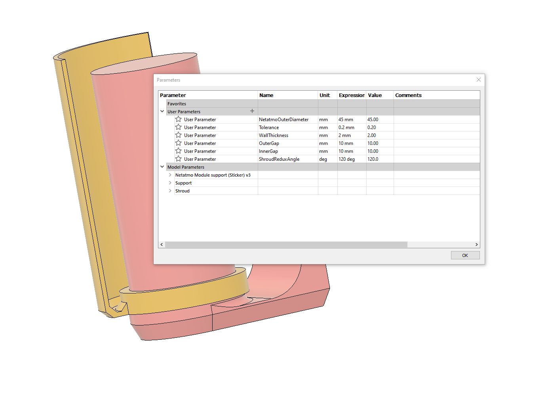Image resolution: width=548 pixels, height=394 pixels.
Task: Edit the 45 mm expression field
Action: (x=351, y=120)
